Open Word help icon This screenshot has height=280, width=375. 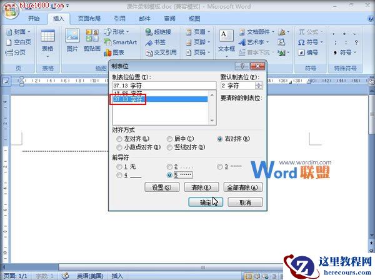[371, 19]
